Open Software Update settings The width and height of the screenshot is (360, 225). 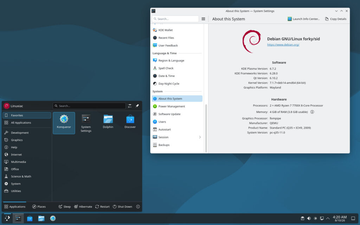tap(177, 114)
